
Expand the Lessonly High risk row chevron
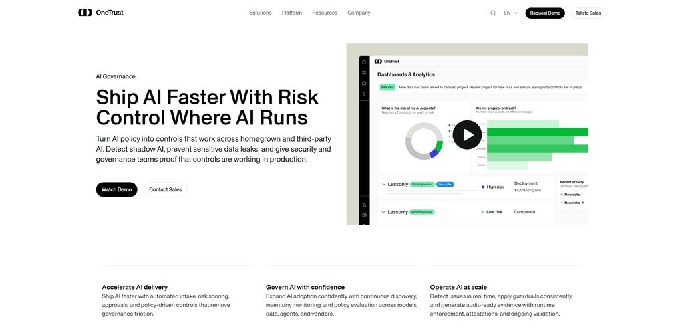[x=383, y=185]
